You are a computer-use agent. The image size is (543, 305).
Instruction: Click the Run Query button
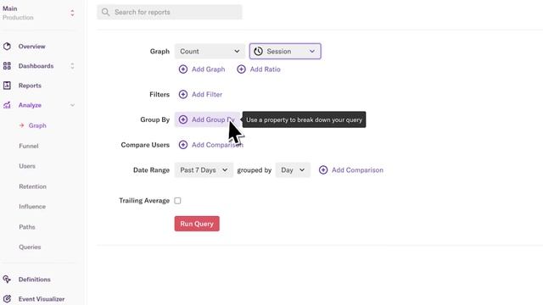tap(197, 224)
